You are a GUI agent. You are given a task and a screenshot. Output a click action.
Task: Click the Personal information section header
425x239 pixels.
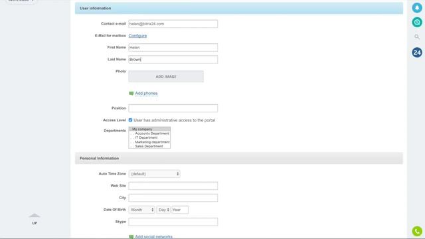[x=239, y=158]
